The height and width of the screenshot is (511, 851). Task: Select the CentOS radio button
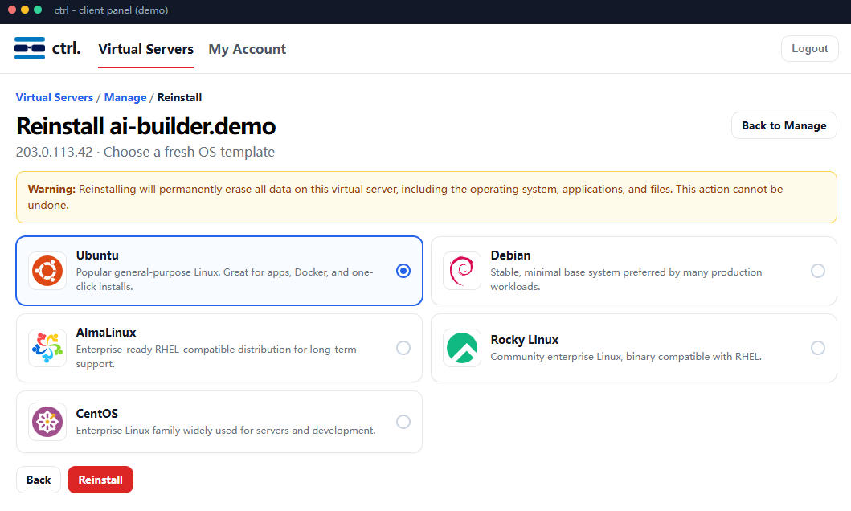(x=403, y=422)
